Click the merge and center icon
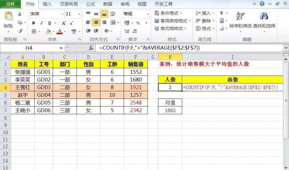The width and height of the screenshot is (289, 170). [x=113, y=23]
